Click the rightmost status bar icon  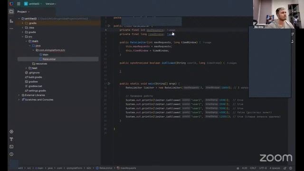[291, 168]
